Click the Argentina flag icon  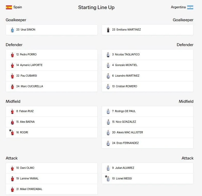click(x=190, y=7)
